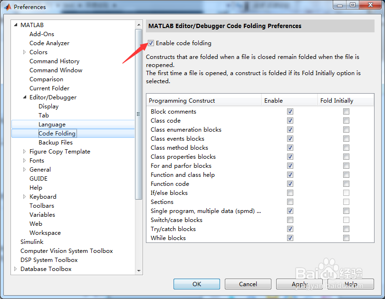Image resolution: width=385 pixels, height=299 pixels.
Task: Open Tab preferences under Editor/Debugger
Action: tap(44, 116)
